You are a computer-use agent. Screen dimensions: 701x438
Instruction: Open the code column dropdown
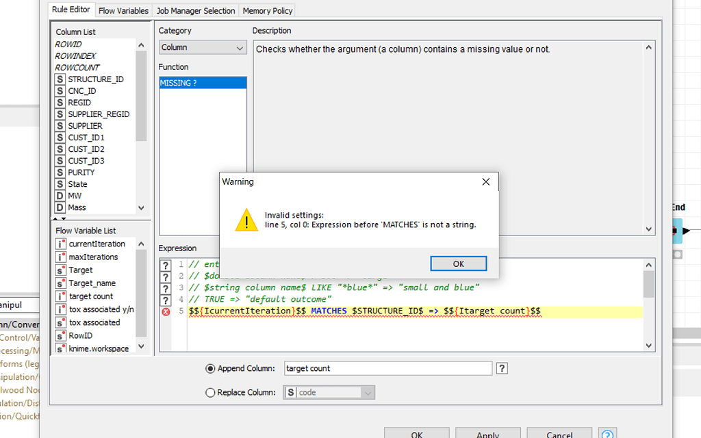(x=328, y=392)
